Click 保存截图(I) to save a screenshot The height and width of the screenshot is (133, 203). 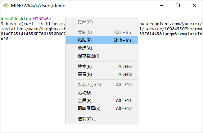[x=102, y=56]
